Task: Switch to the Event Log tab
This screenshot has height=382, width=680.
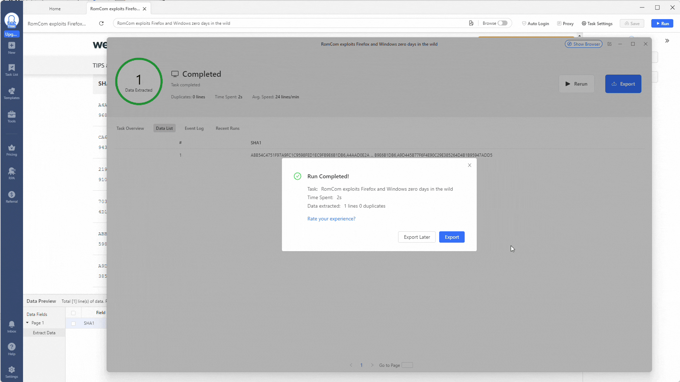Action: (x=194, y=128)
